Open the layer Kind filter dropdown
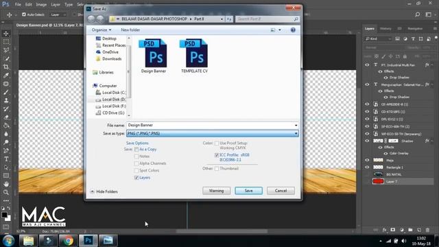Image resolution: width=439 pixels, height=247 pixels. pos(378,39)
